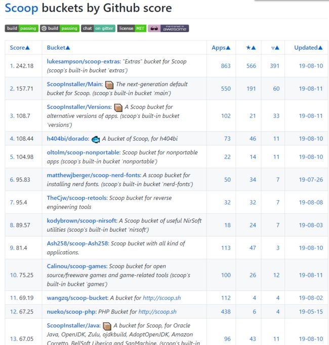Screen dimensions: 329x345
Task: Open wangzq/scoop-bucket bucket link
Action: (77, 298)
